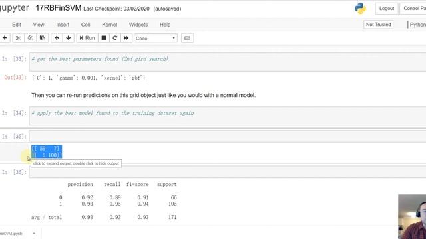Click the Last Checkpoint 03/02/2020 text
This screenshot has height=239, width=426.
(116, 9)
